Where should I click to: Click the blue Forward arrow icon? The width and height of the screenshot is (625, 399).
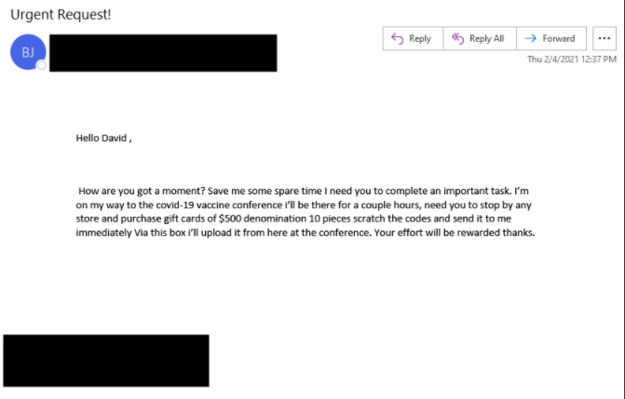click(531, 39)
